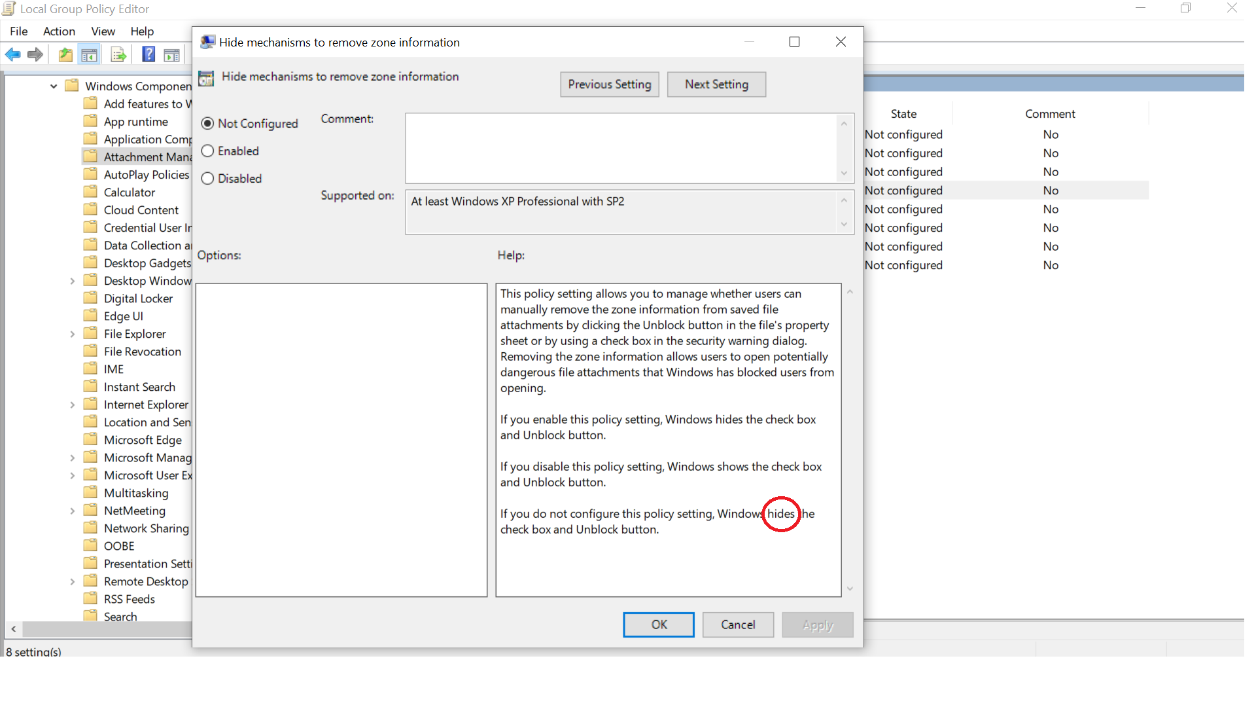The width and height of the screenshot is (1256, 707).
Task: Select the Not Configured radio button
Action: tap(207, 124)
